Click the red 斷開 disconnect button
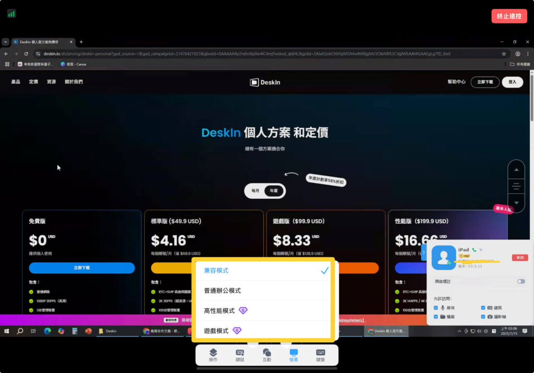This screenshot has width=534, height=373. click(520, 258)
